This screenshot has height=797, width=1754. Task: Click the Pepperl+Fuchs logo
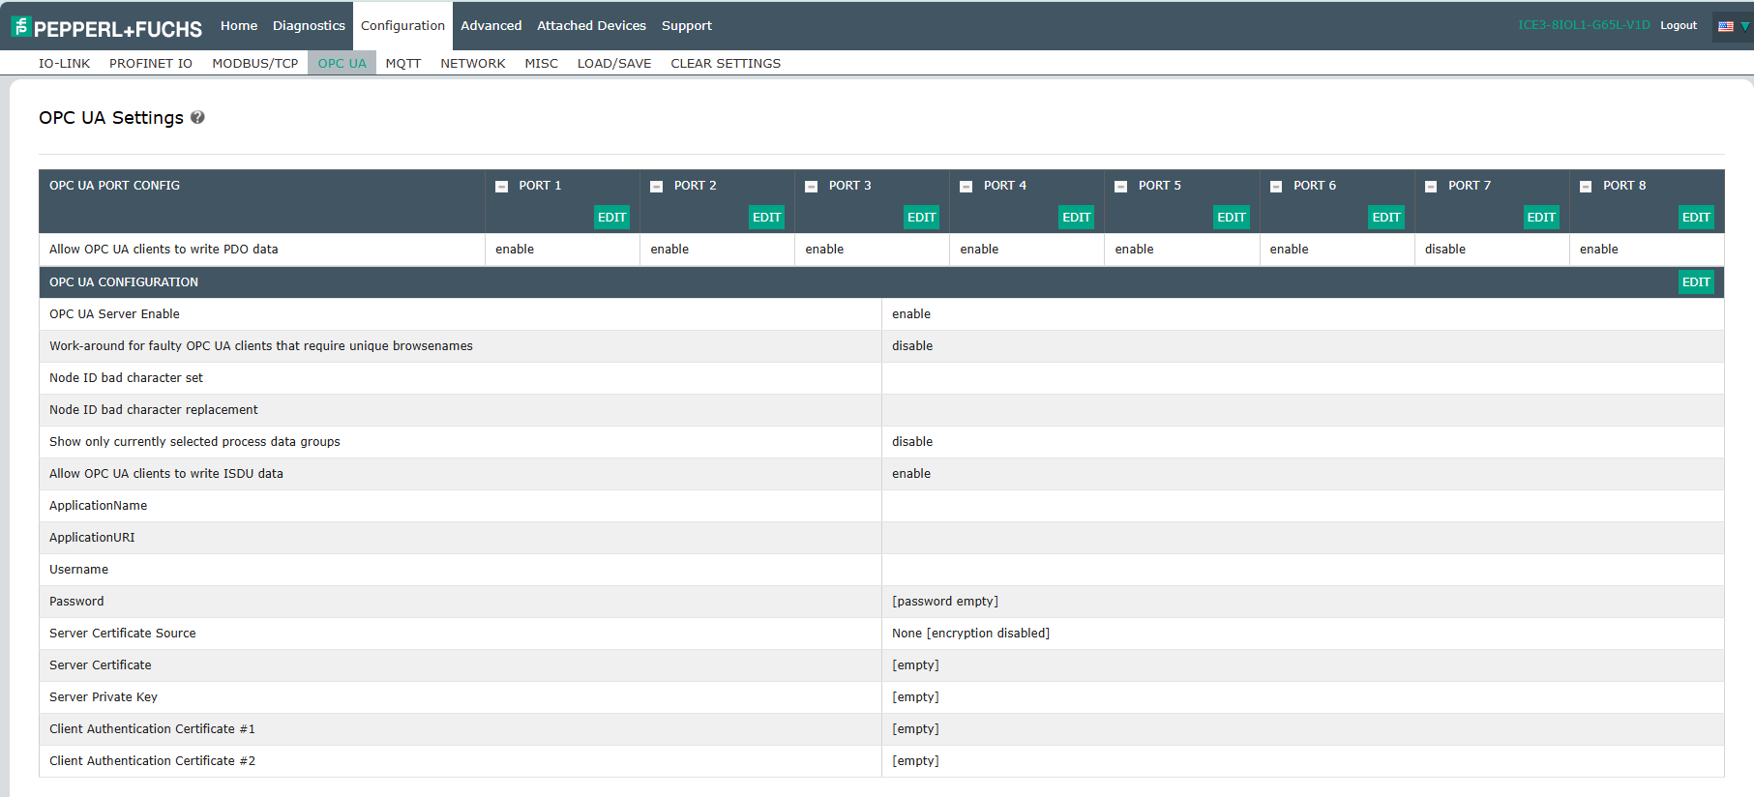click(106, 27)
